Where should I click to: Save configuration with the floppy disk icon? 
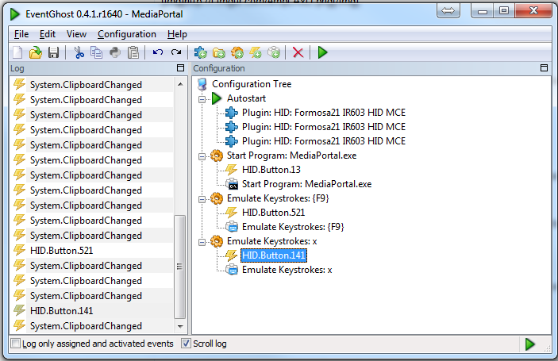click(53, 52)
